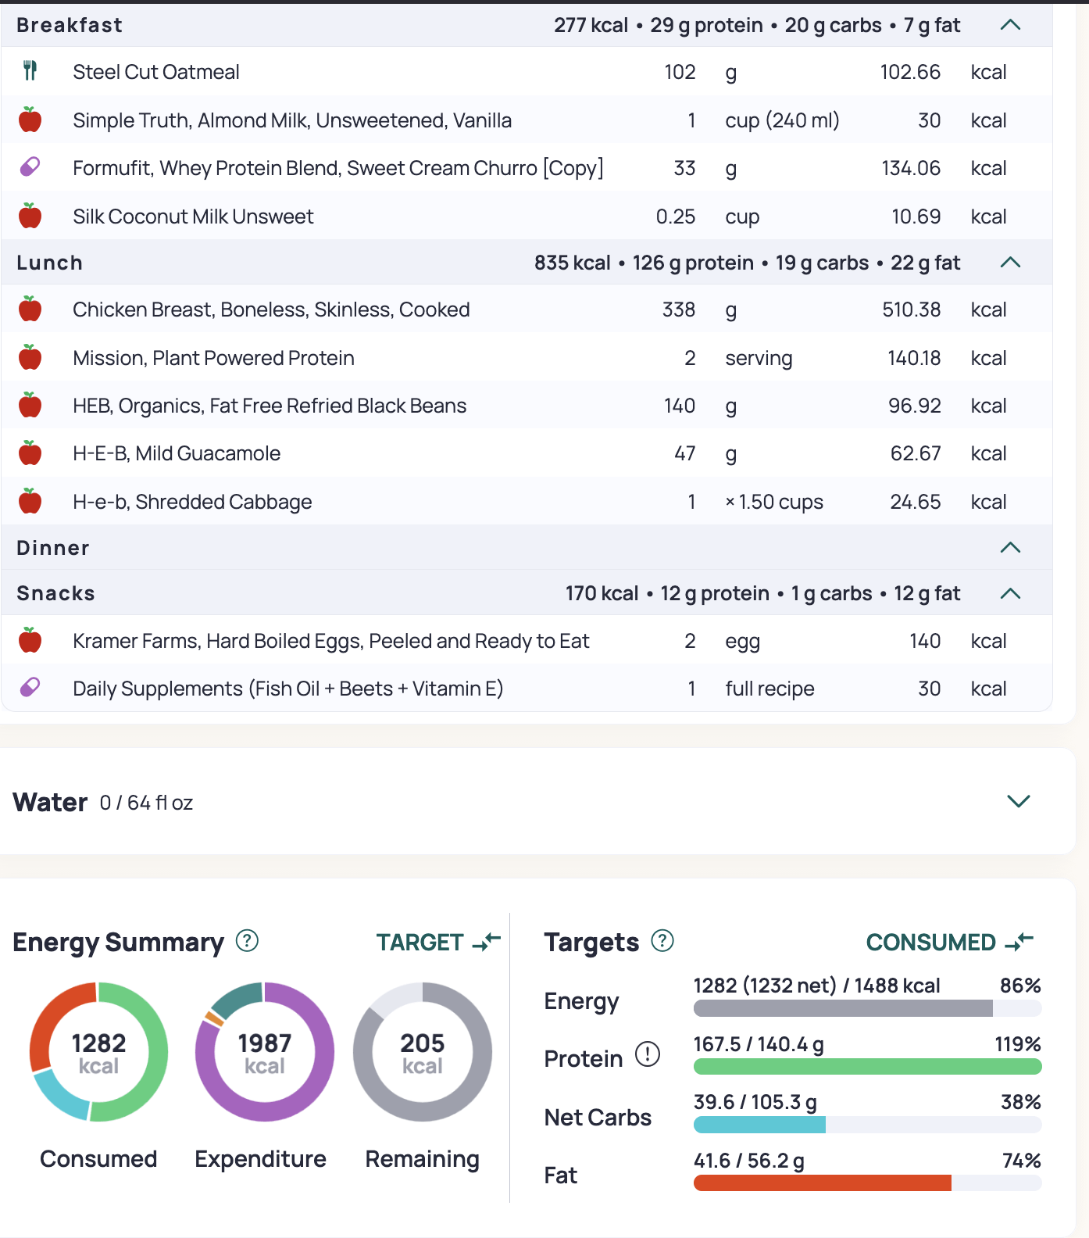Image resolution: width=1089 pixels, height=1238 pixels.
Task: Select the Snacks meal header row
Action: click(56, 594)
